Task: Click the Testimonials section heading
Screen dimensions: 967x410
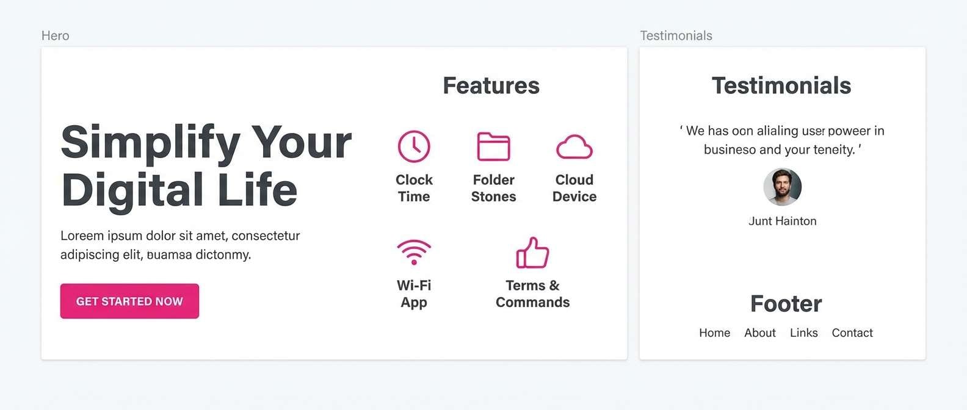Action: pos(781,85)
